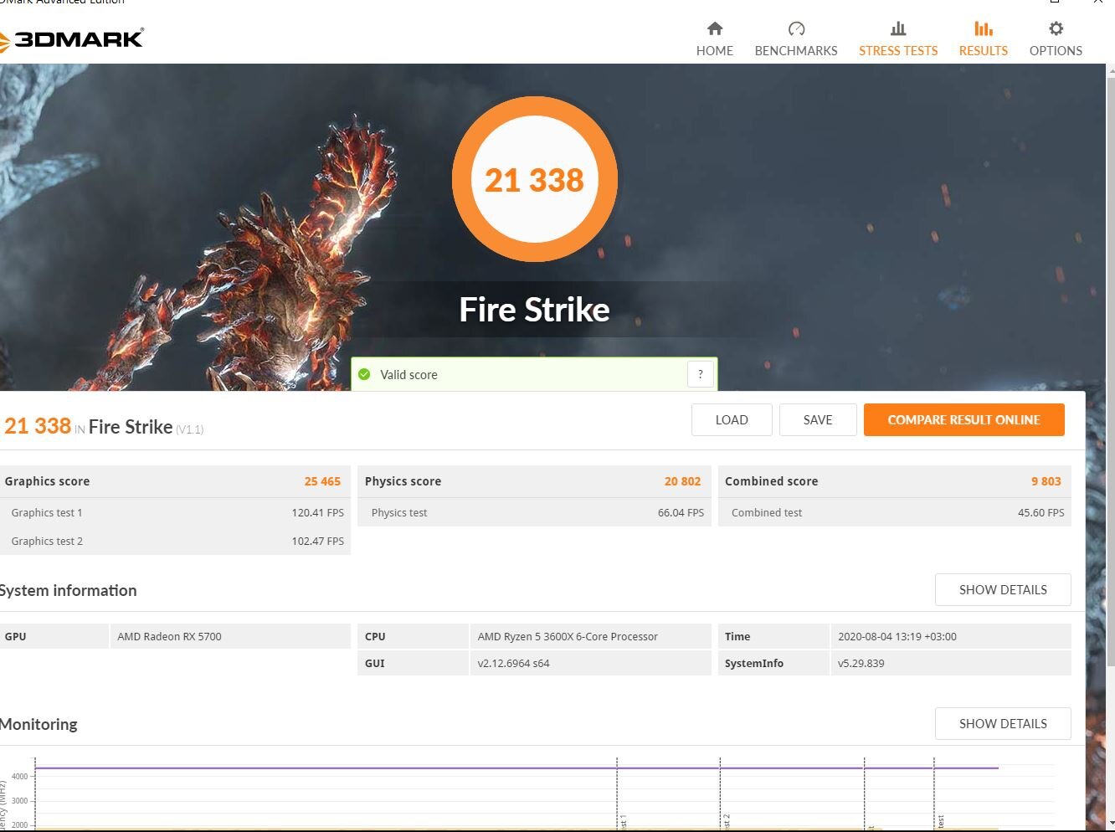Show details for System information
Viewport: 1115px width, 832px height.
(1003, 590)
